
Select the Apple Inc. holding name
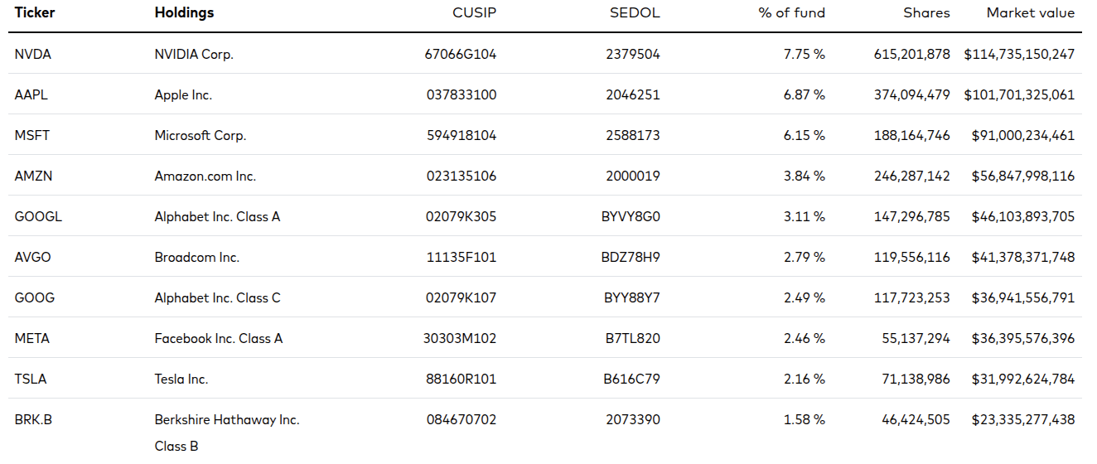(x=183, y=94)
